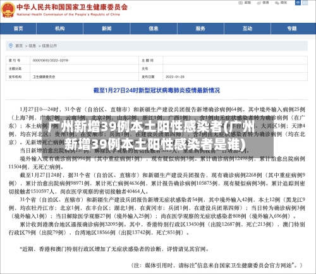Open the 服务 navigation menu
This screenshot has width=316, height=274.
[200, 28]
